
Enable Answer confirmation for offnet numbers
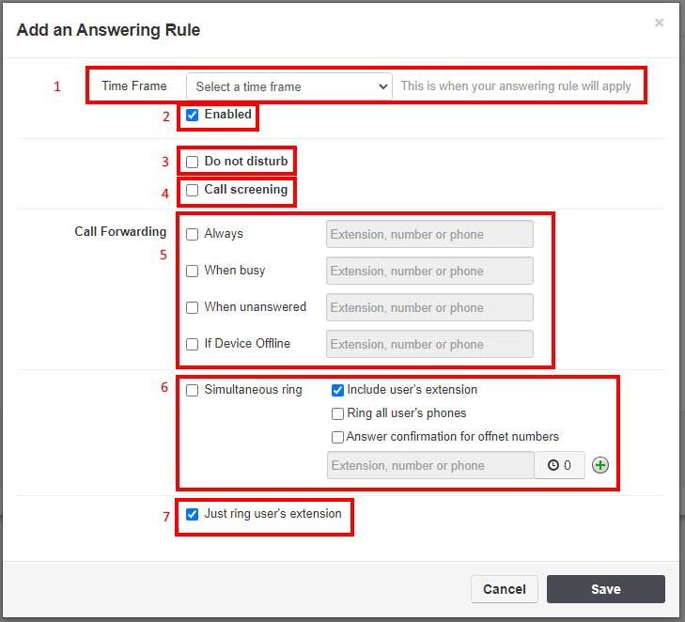[x=337, y=437]
